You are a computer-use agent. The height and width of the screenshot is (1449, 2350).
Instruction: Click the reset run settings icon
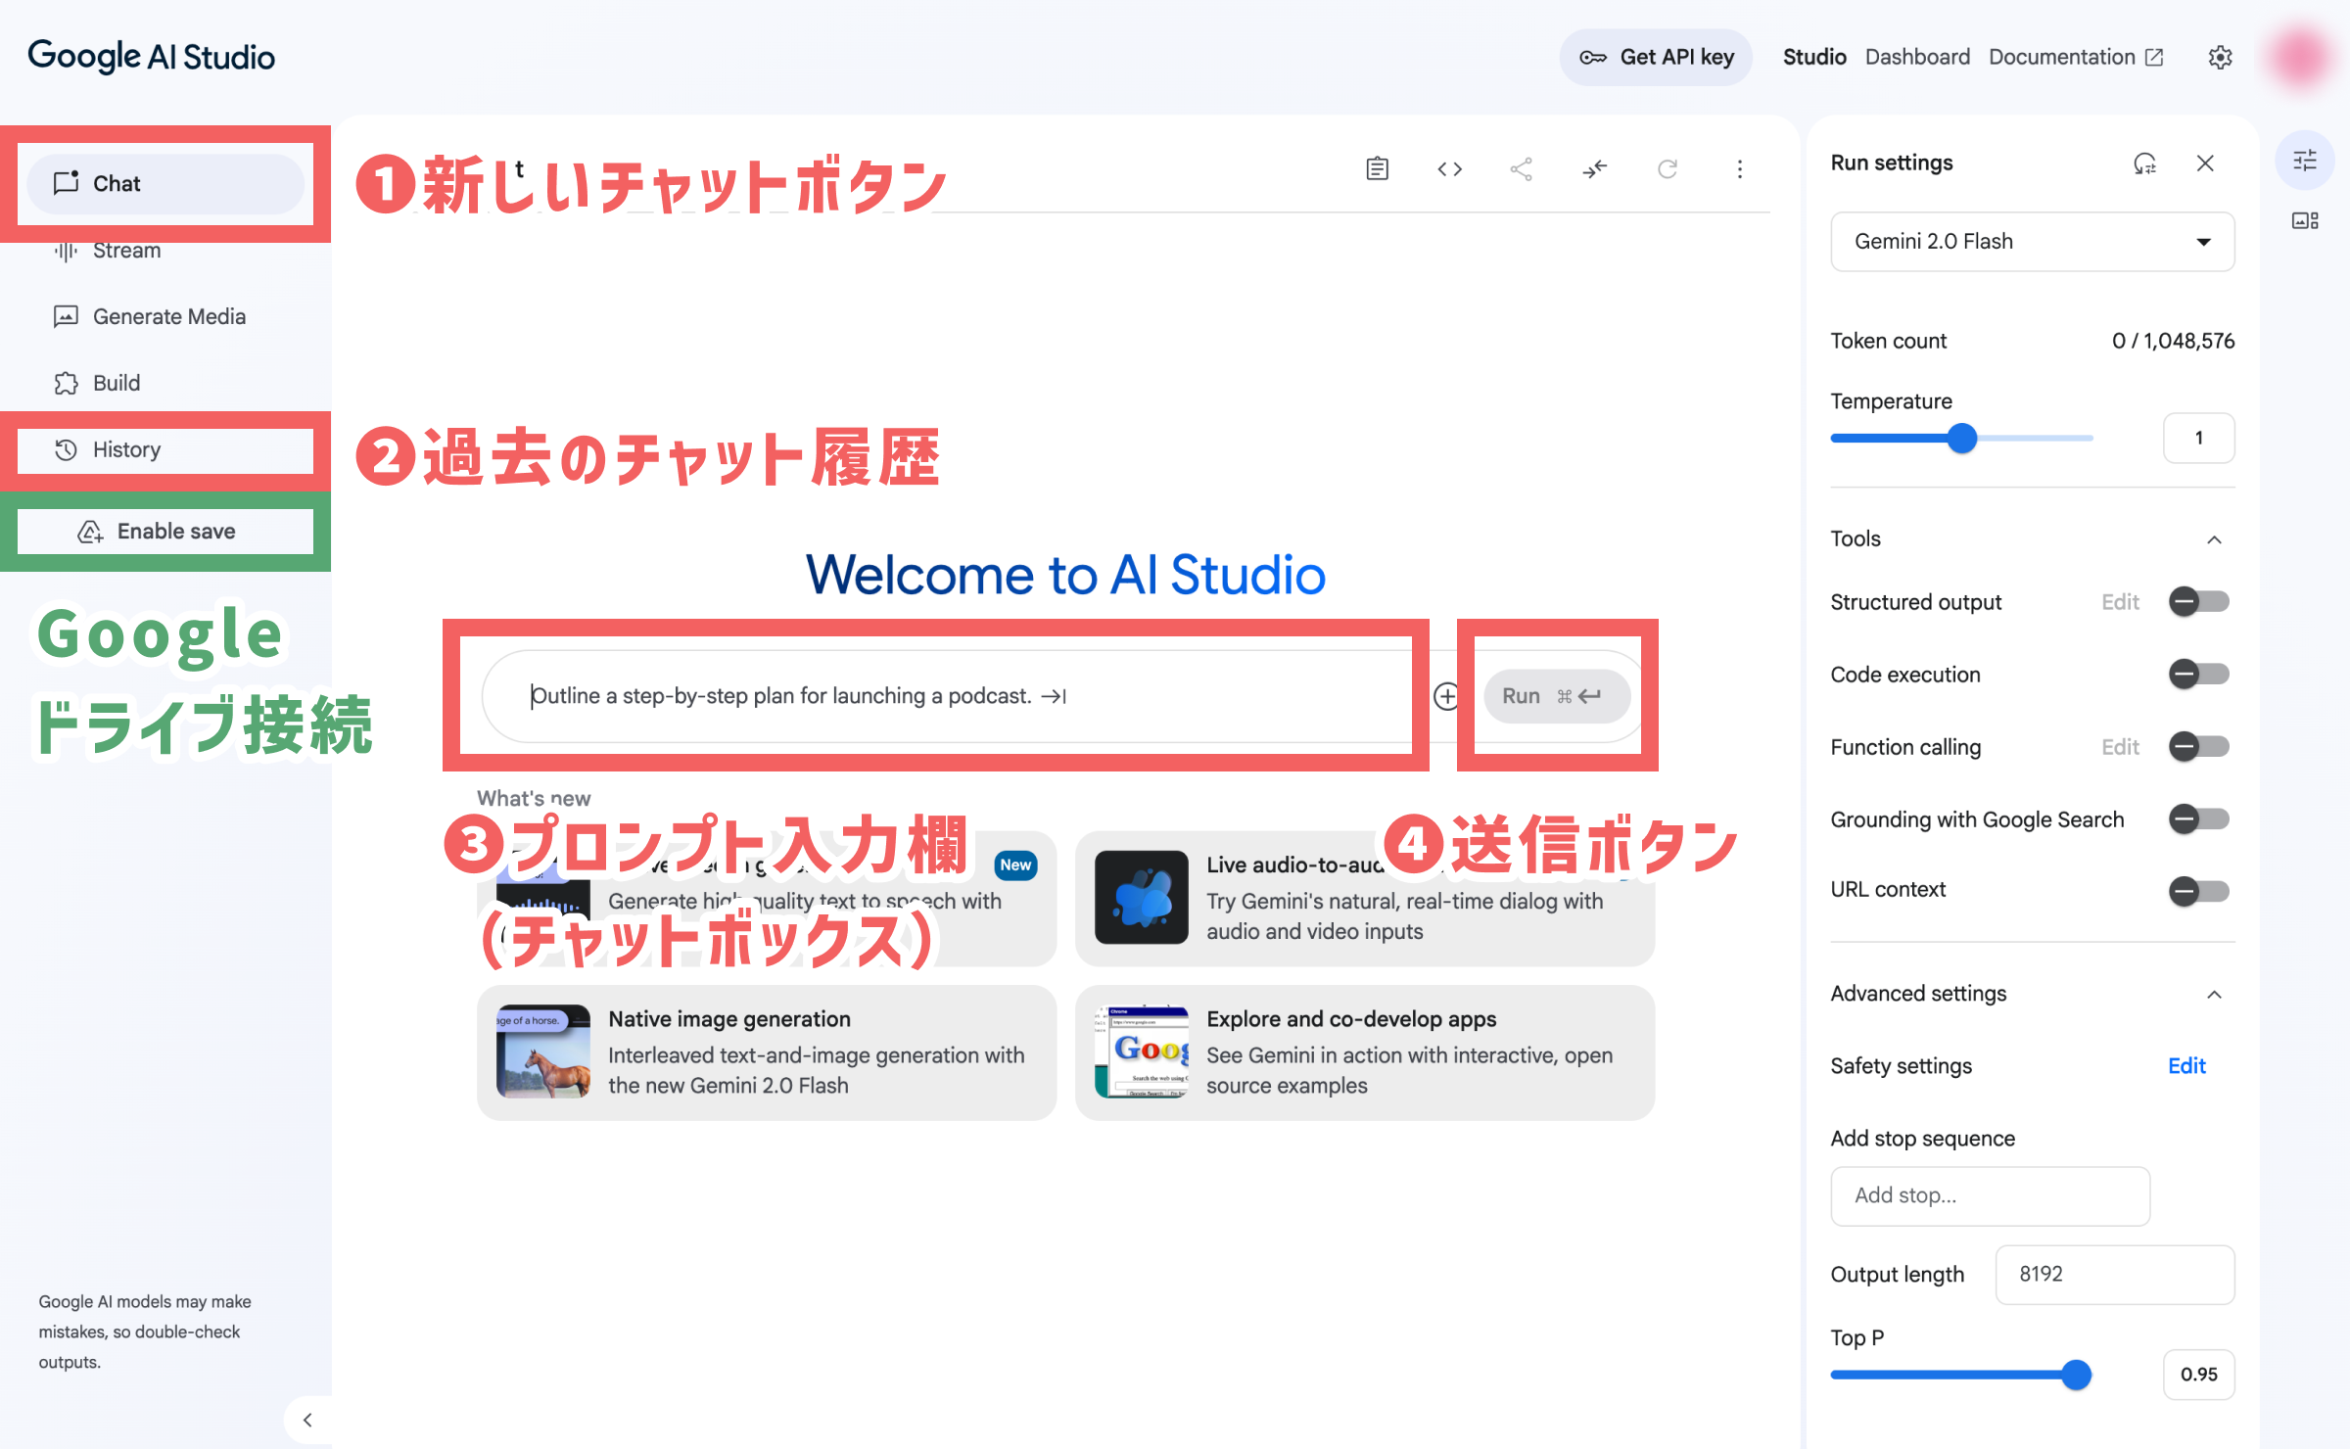(2144, 164)
